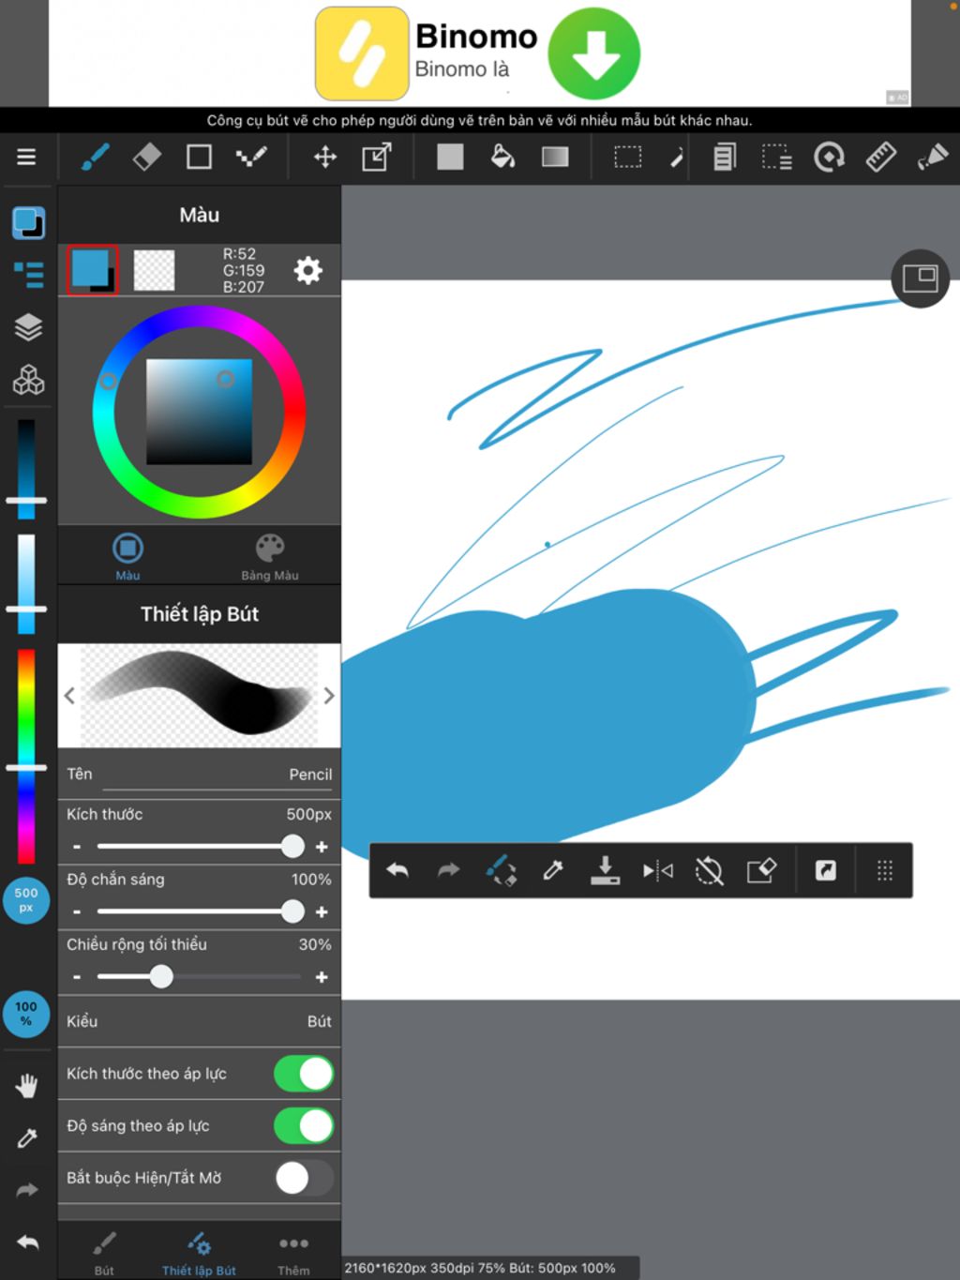
Task: Open the selection options list tool
Action: coord(776,157)
